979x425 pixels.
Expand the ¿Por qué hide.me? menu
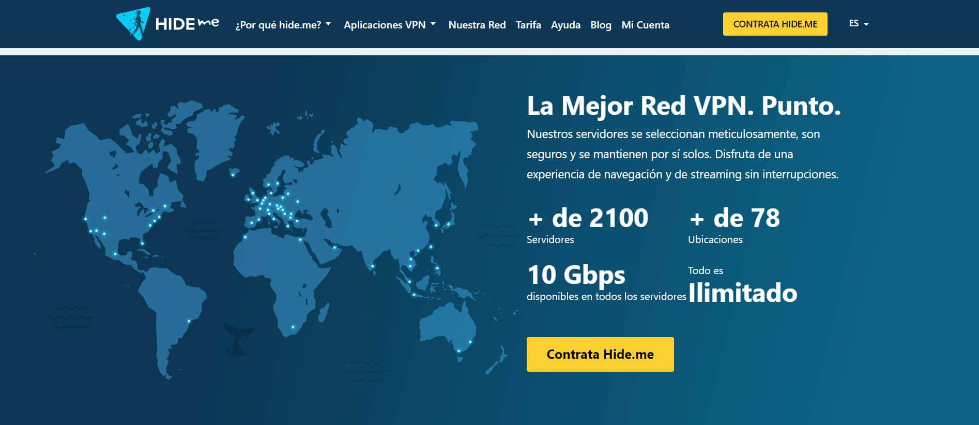click(283, 25)
